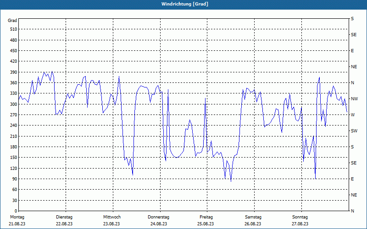Image resolution: width=367 pixels, height=229 pixels.
Task: Click the Montag day label
Action: click(17, 217)
